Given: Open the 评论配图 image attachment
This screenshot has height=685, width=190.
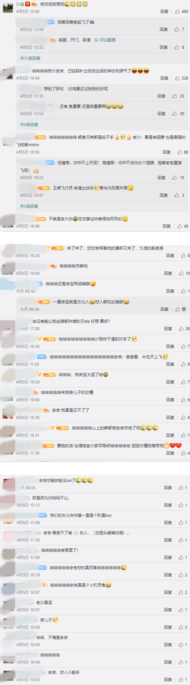Looking at the screenshot, I should (105, 40).
